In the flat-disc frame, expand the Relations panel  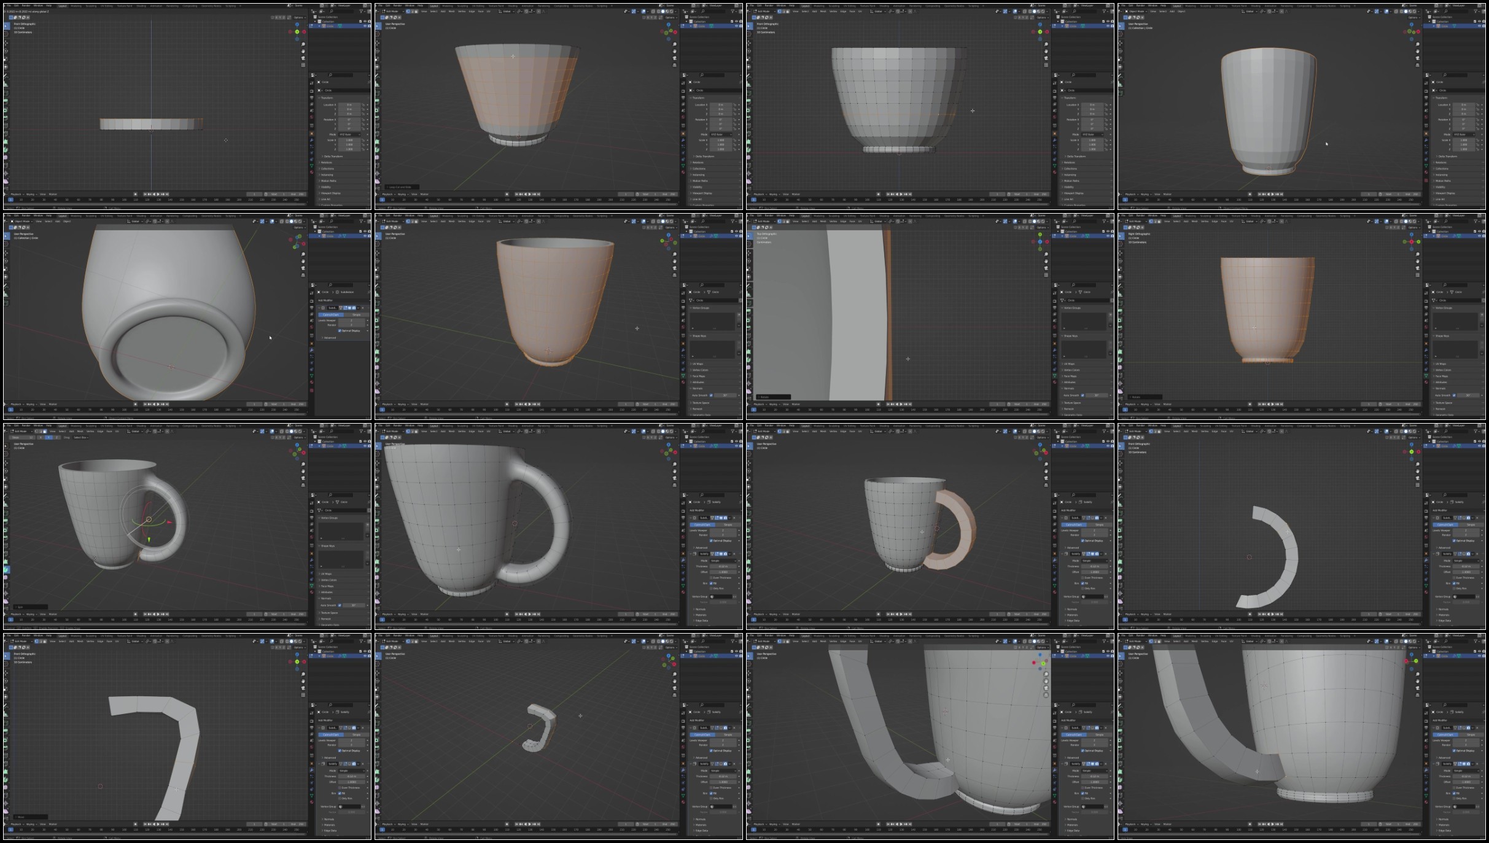coord(327,163)
